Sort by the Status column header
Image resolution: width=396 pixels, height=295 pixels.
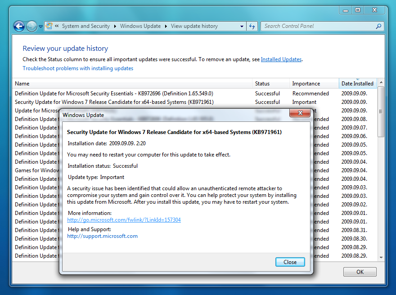[271, 84]
